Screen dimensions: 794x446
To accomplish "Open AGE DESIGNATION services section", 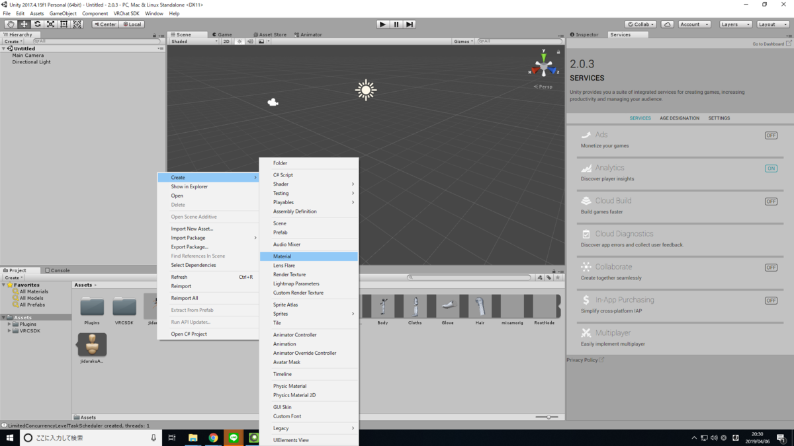I will (x=680, y=118).
